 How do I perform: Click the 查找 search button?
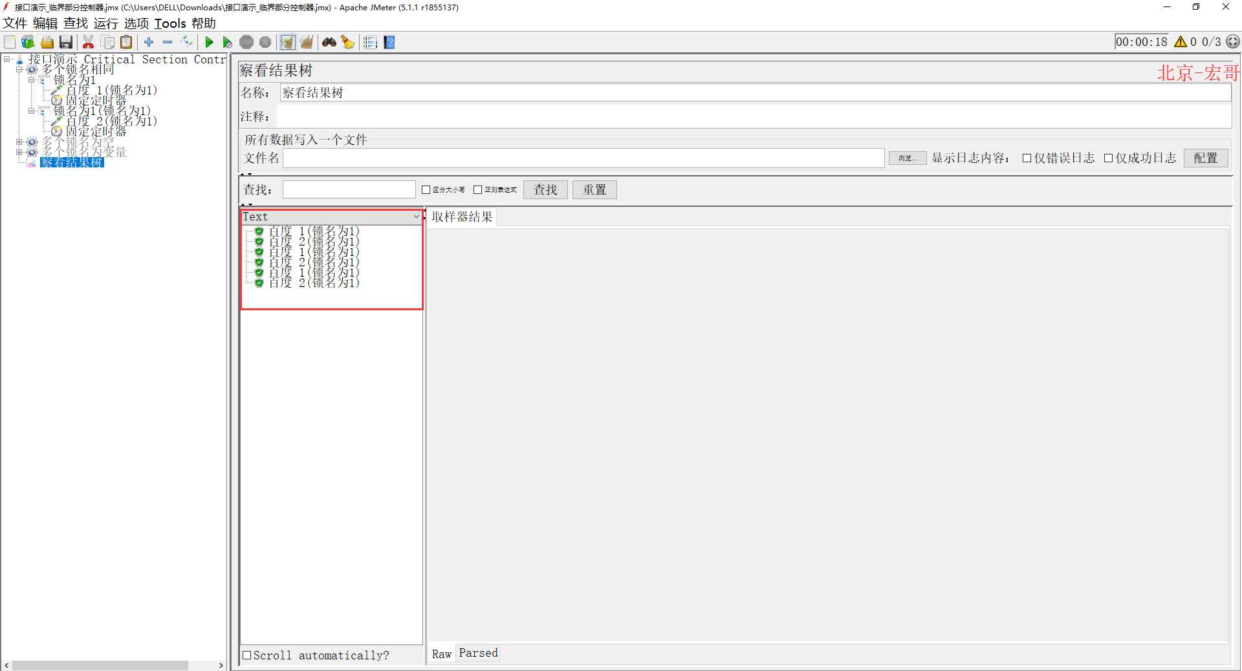[x=545, y=189]
